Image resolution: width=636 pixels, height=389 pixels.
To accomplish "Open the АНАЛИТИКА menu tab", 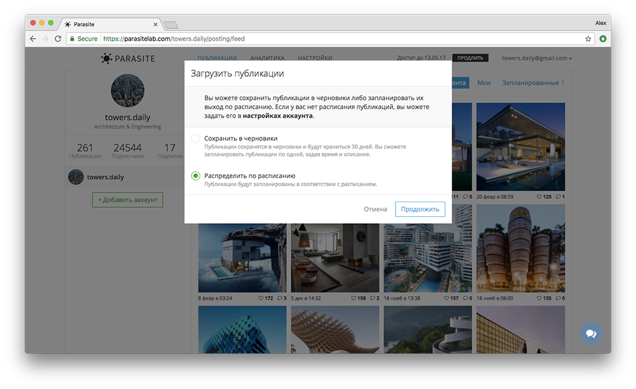I will pyautogui.click(x=267, y=58).
